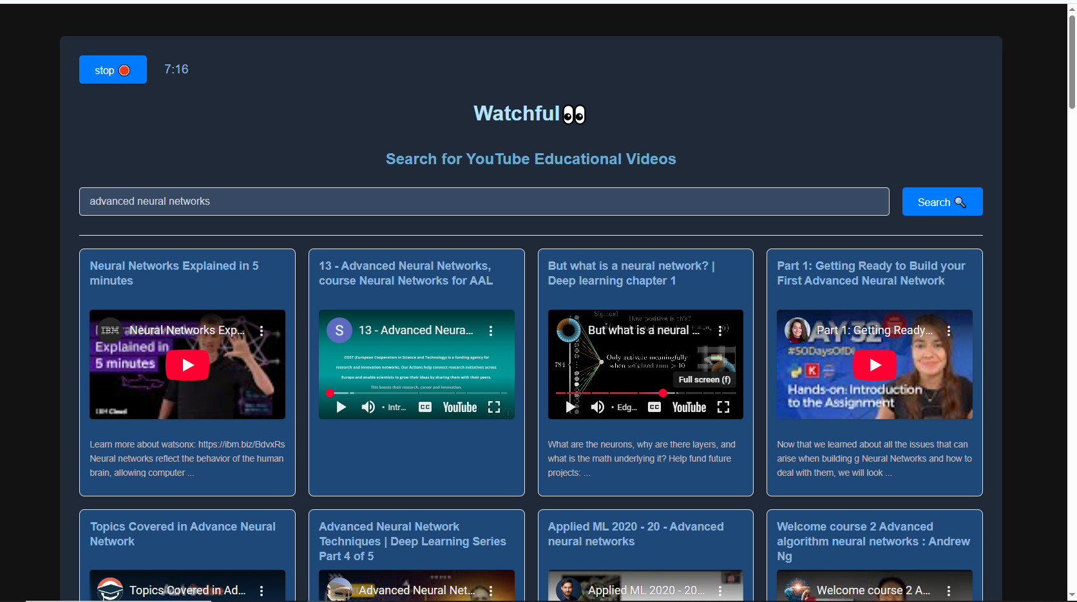Click the progress bar of the '13 - Advanced Neura...' video
Image resolution: width=1077 pixels, height=602 pixels.
click(417, 393)
